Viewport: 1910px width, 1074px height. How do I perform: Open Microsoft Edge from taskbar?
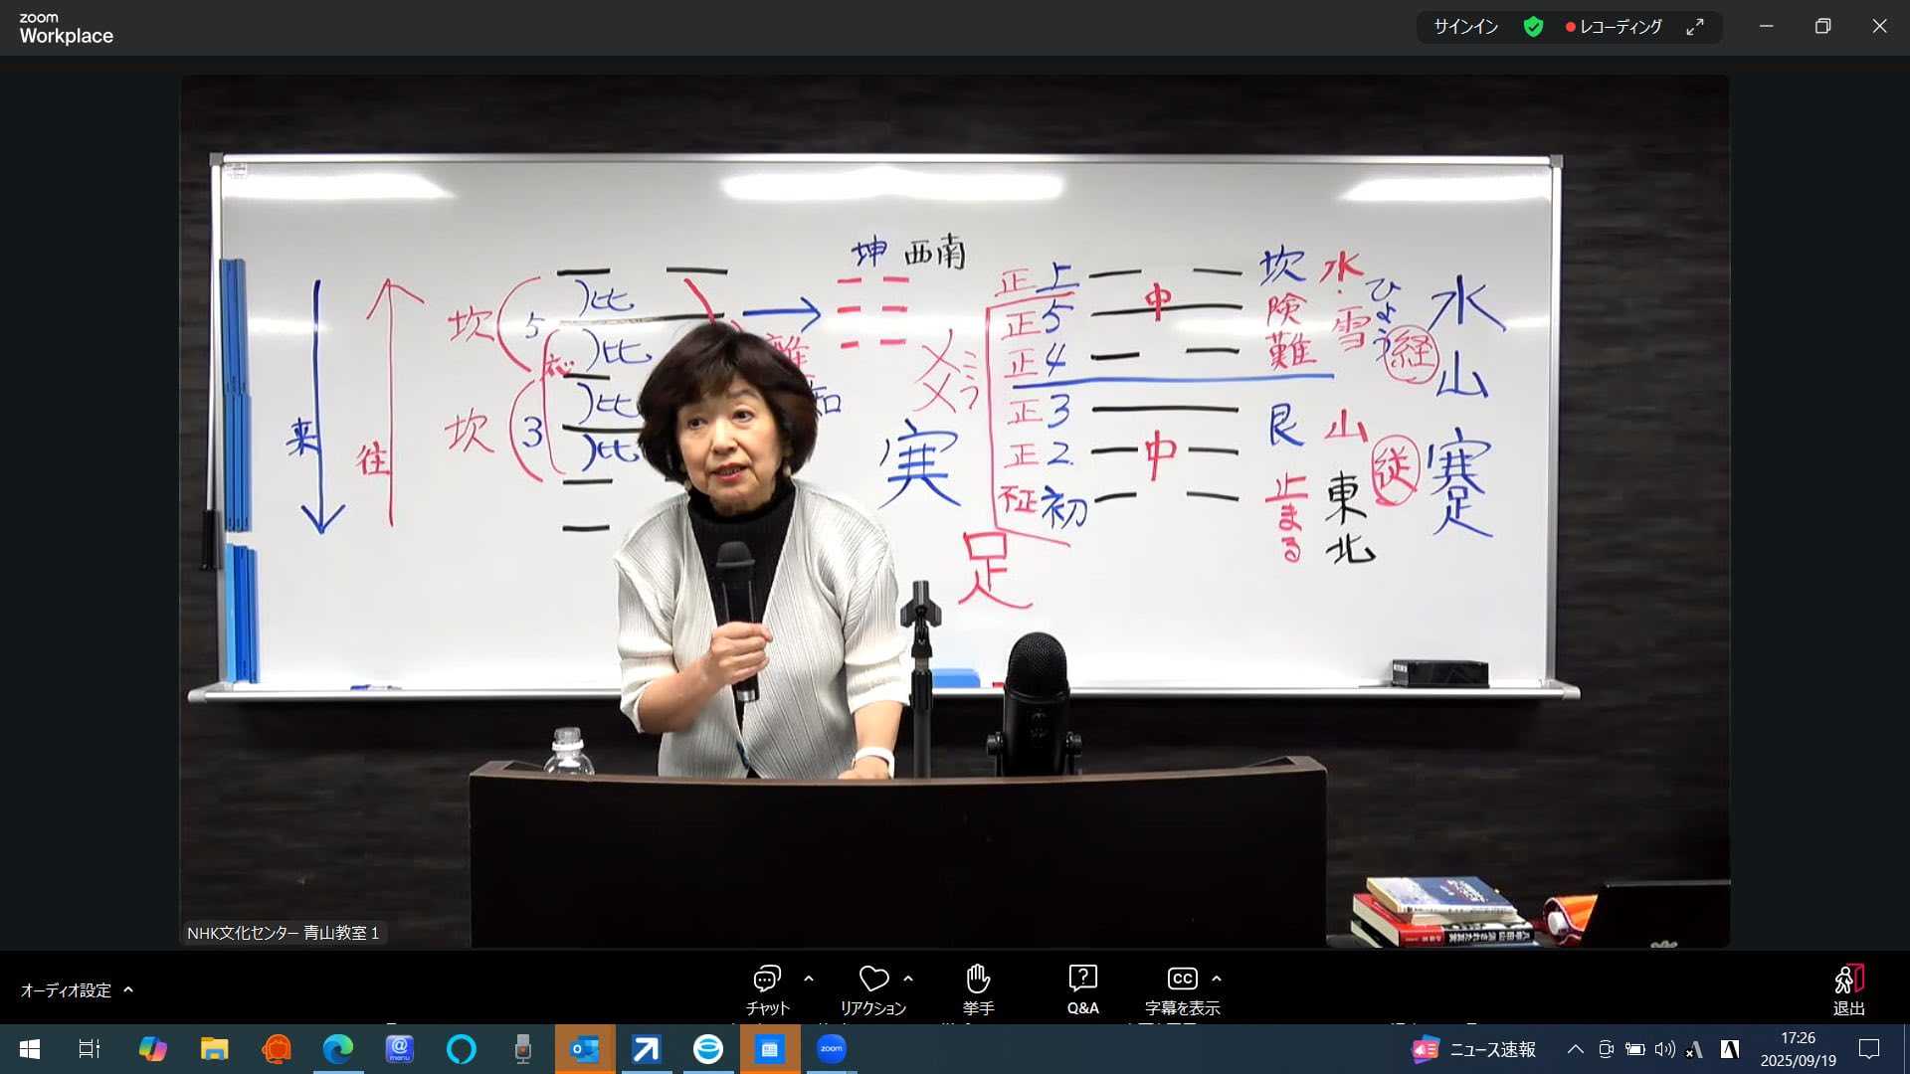[x=338, y=1049]
